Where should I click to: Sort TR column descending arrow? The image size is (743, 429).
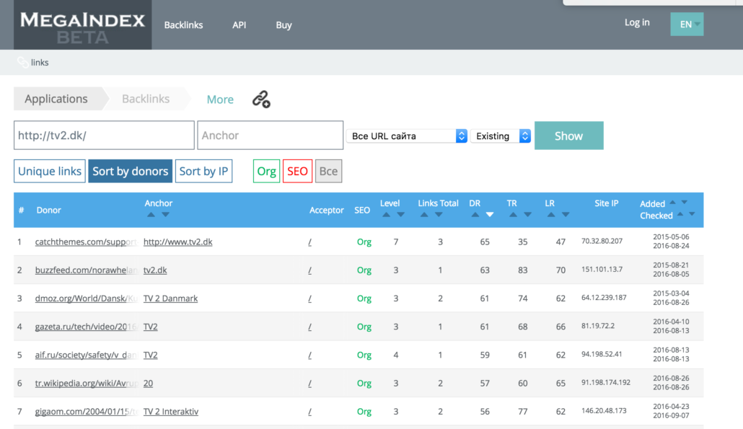528,215
